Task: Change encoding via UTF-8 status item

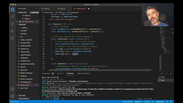Action: coord(147,102)
